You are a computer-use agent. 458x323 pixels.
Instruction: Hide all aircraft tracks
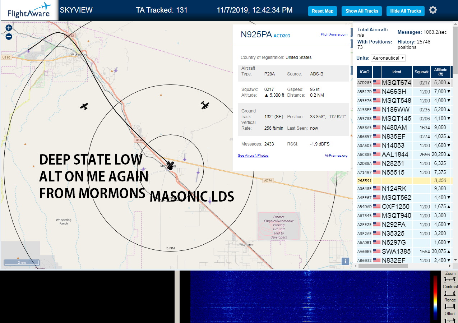(x=406, y=11)
